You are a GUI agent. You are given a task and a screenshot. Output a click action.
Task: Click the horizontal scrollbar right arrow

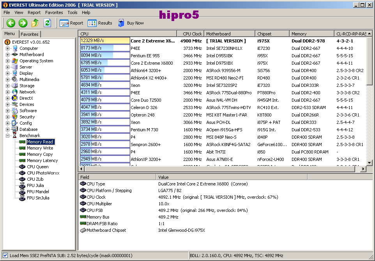[x=363, y=169]
